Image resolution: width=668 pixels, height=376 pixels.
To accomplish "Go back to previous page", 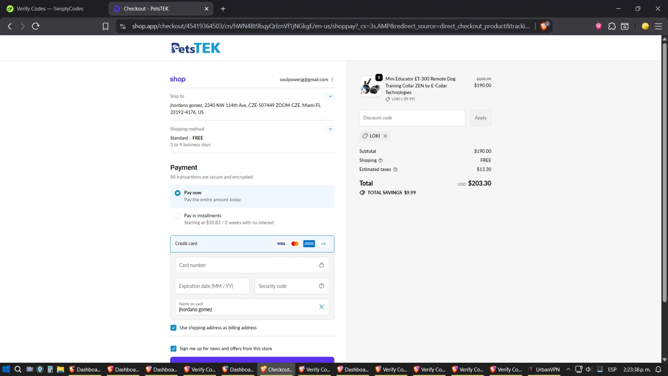I will click(10, 26).
